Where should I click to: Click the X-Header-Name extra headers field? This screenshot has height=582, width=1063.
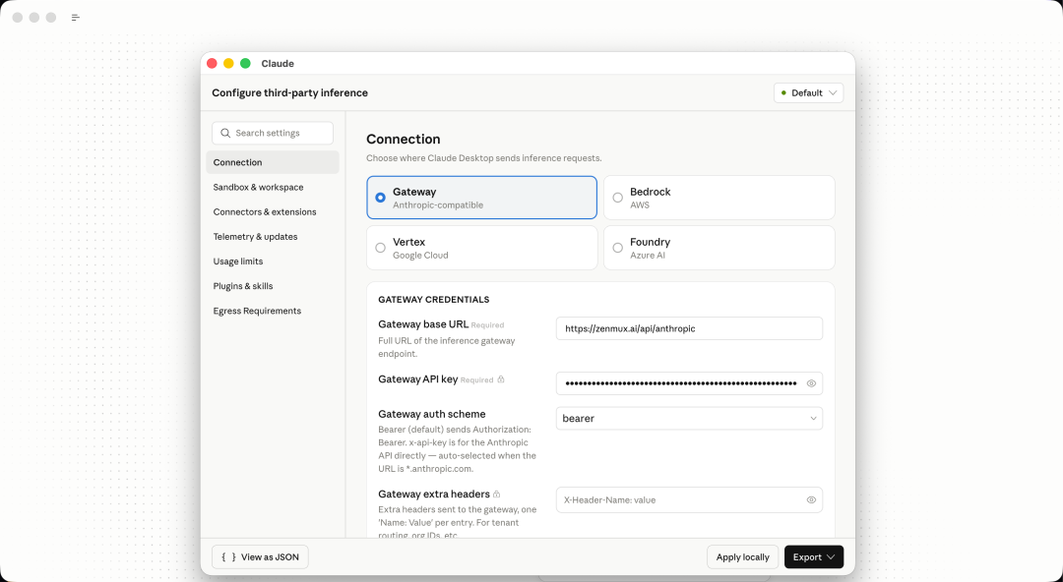pyautogui.click(x=689, y=500)
